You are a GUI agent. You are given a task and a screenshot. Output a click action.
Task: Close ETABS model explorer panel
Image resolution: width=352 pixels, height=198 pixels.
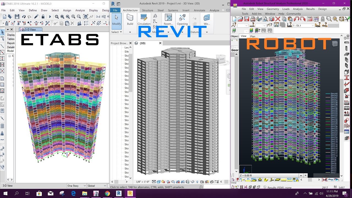pyautogui.click(x=12, y=29)
